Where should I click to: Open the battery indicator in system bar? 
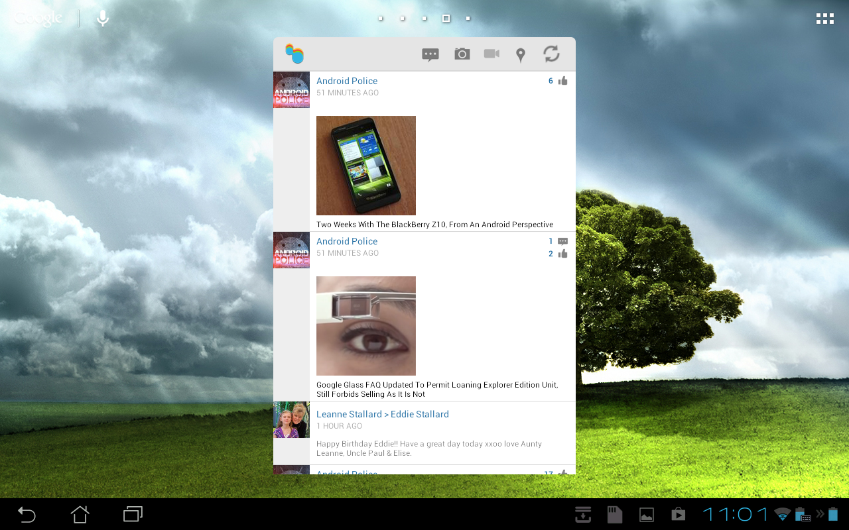[x=833, y=514]
